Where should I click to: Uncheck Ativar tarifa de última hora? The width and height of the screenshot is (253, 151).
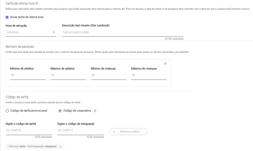click(7, 17)
